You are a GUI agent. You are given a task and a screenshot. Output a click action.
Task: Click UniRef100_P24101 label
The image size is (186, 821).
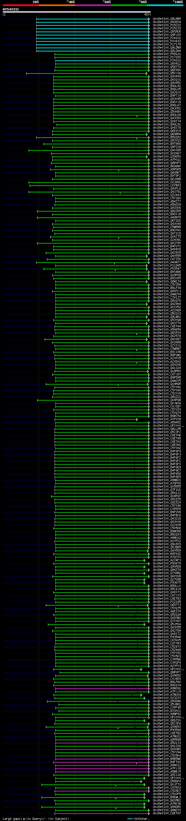click(167, 38)
